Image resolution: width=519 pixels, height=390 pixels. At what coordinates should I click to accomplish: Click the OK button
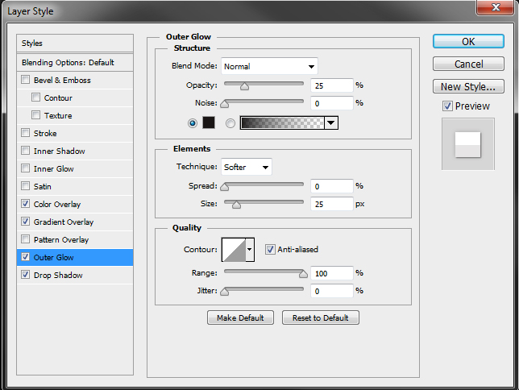[x=468, y=41]
